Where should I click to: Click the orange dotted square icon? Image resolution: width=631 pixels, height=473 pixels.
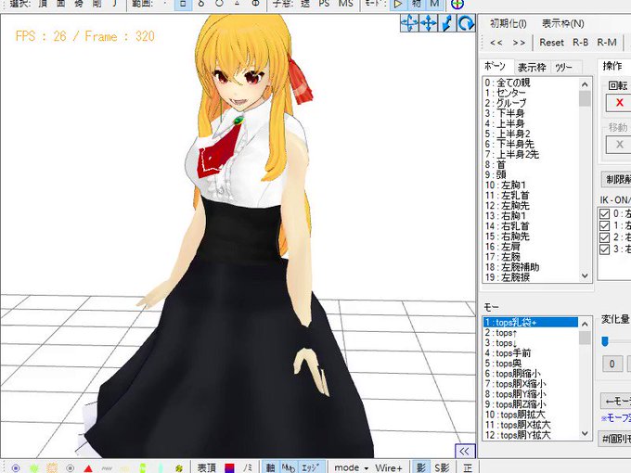click(52, 467)
